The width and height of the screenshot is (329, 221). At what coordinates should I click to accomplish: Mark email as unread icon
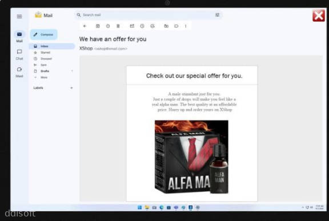[x=132, y=26]
